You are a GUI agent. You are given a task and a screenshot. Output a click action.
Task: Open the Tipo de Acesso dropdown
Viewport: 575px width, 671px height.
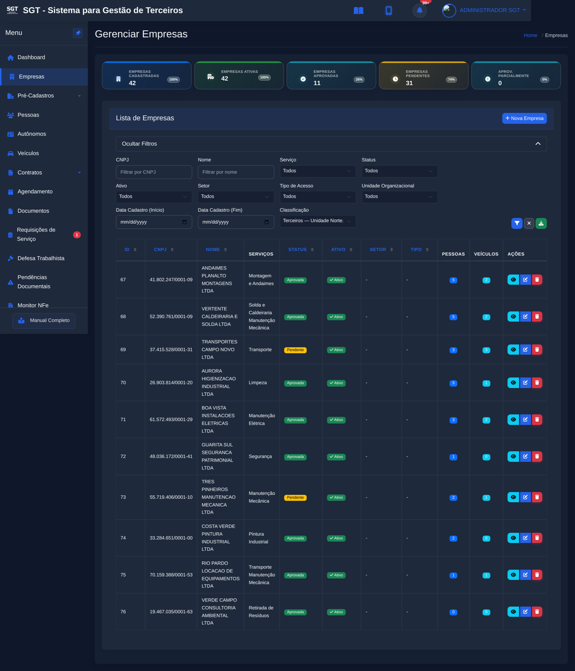pyautogui.click(x=318, y=197)
